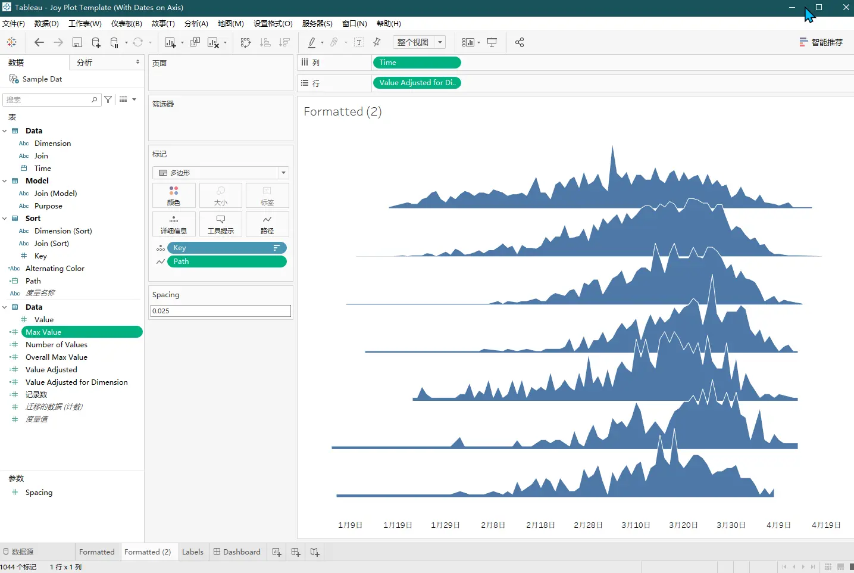Click the Key pill on marks card

point(227,248)
